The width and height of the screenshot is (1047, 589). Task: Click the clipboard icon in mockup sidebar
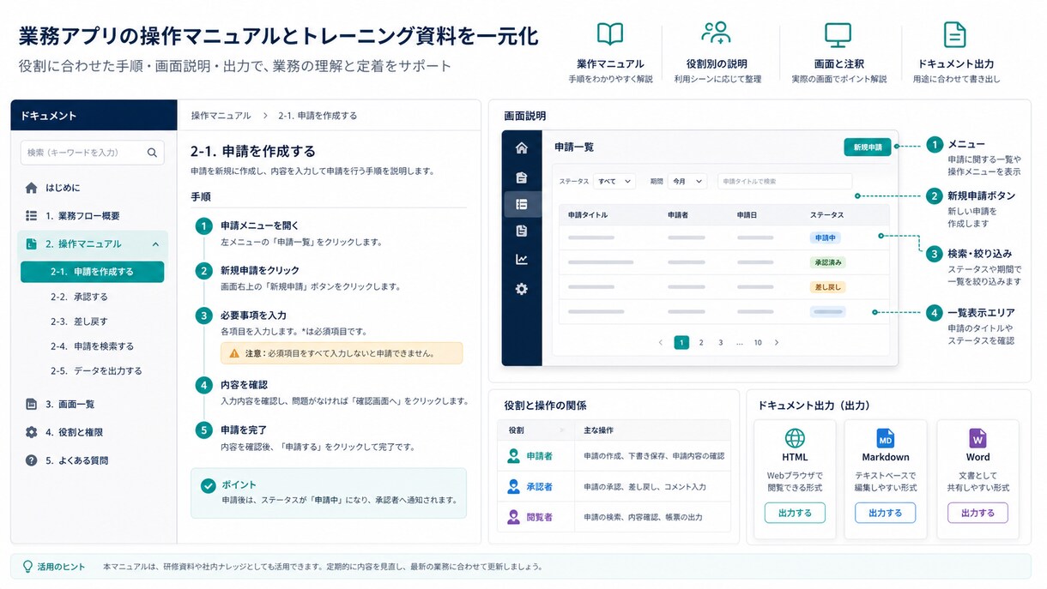click(x=521, y=177)
